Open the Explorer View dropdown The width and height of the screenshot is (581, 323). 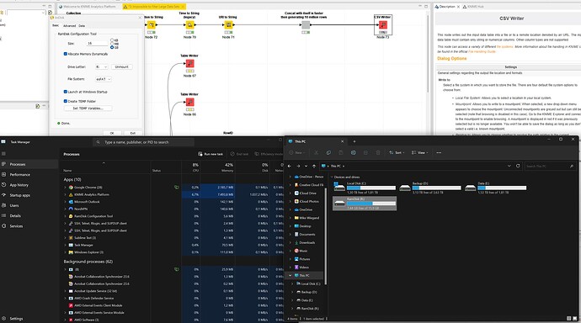pyautogui.click(x=419, y=152)
